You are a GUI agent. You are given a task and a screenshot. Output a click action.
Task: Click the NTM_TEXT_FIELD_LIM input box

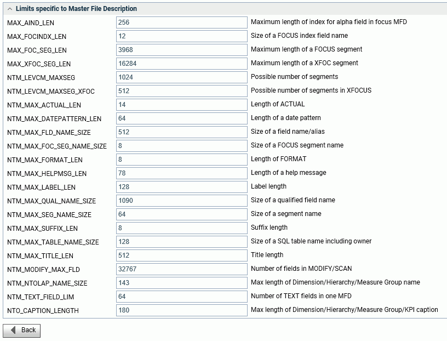coord(182,297)
